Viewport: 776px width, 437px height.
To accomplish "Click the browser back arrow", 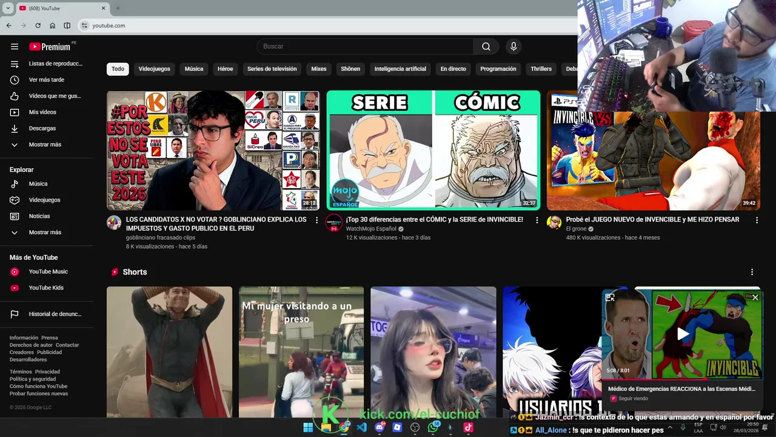I will [9, 25].
